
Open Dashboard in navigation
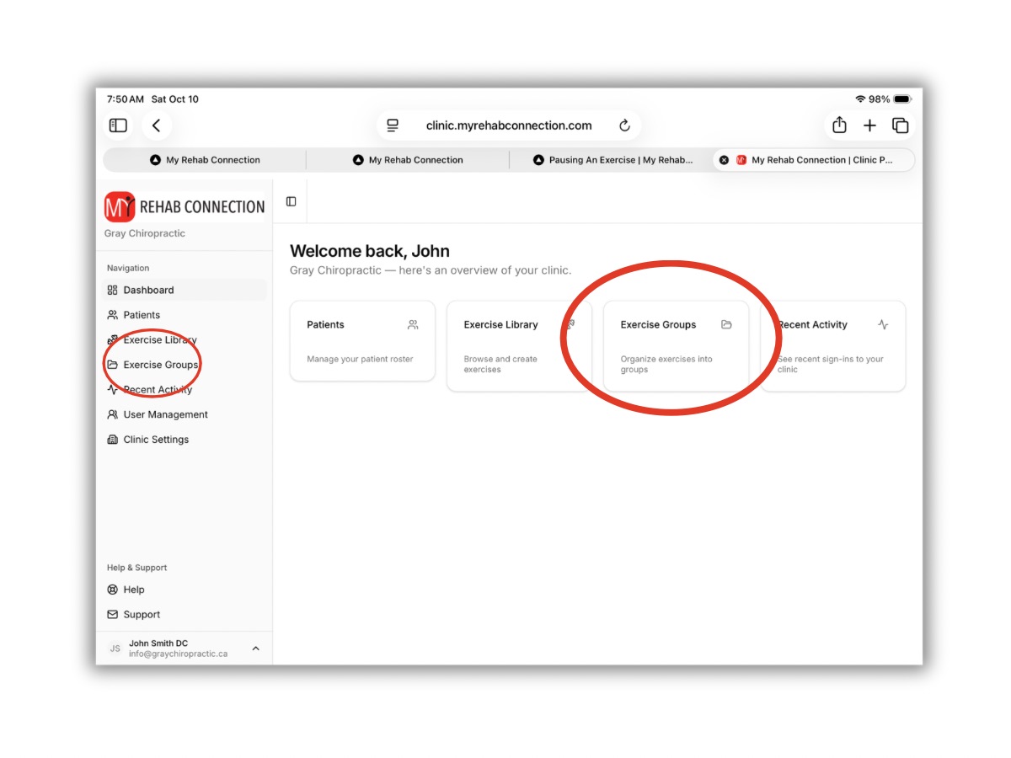point(184,290)
